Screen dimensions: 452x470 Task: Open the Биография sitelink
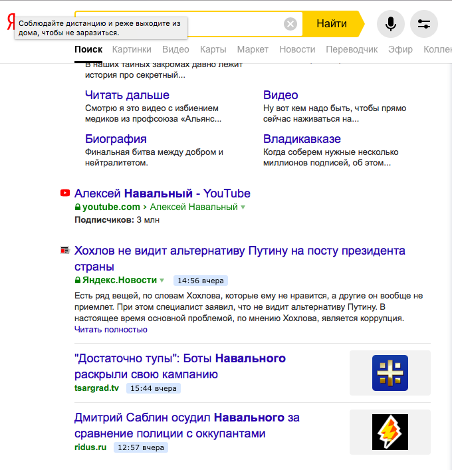tap(116, 139)
